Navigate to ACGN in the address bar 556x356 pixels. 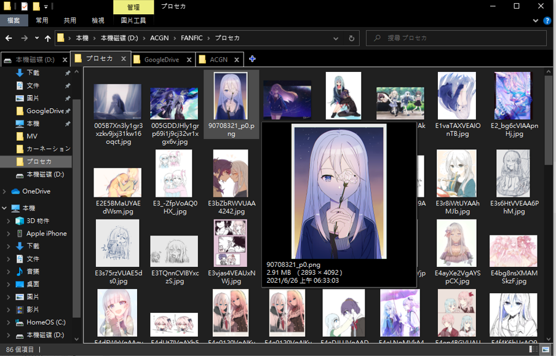[x=159, y=38]
